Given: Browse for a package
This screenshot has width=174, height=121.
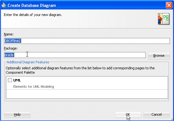Looking at the screenshot, I should pos(159,55).
